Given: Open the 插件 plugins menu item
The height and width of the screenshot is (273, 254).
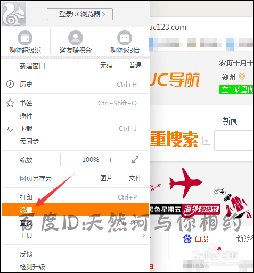Looking at the screenshot, I should 75,116.
